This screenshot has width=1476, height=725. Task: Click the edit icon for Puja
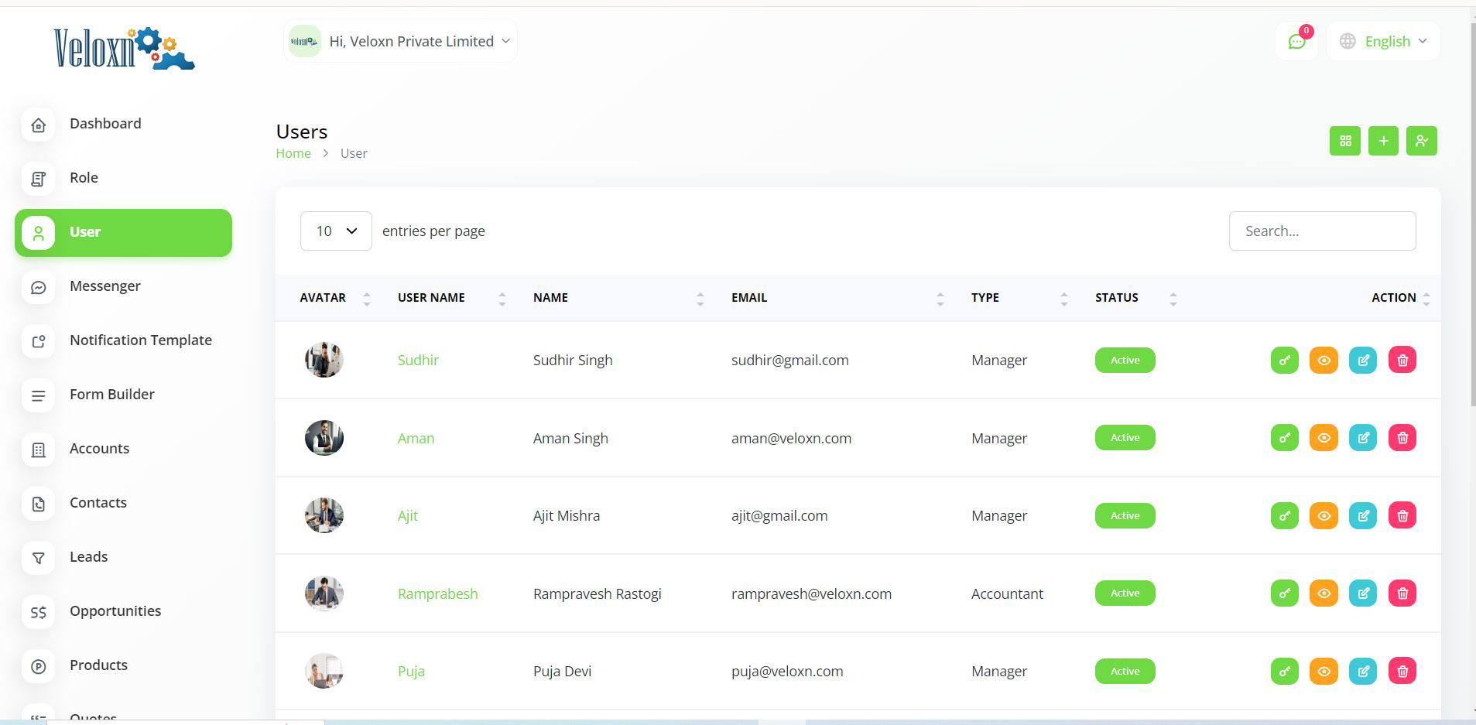point(1362,671)
